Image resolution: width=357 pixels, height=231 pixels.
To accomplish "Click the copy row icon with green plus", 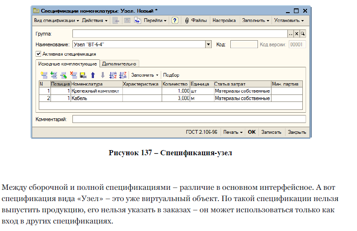I will click(54, 75).
